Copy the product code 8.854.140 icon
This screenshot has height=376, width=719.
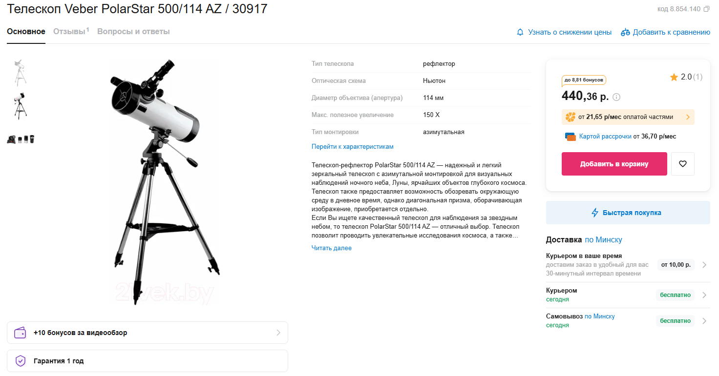coord(706,9)
